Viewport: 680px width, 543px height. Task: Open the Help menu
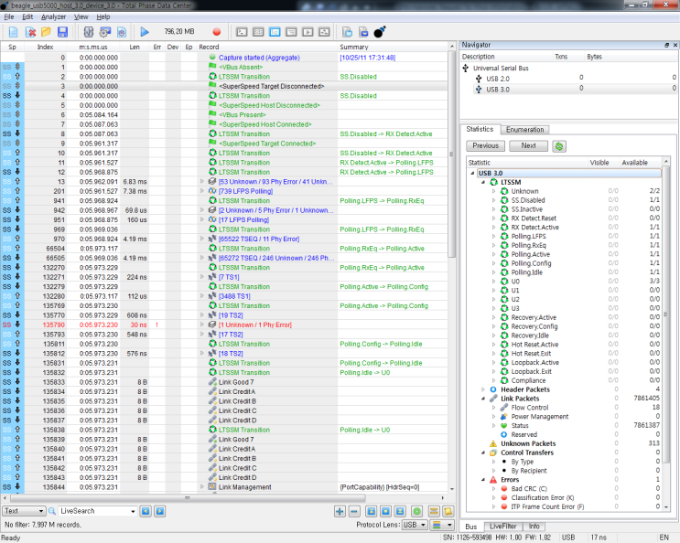103,16
